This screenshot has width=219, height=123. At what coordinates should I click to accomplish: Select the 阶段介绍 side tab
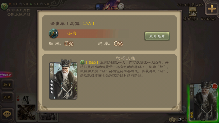(x=6, y=75)
